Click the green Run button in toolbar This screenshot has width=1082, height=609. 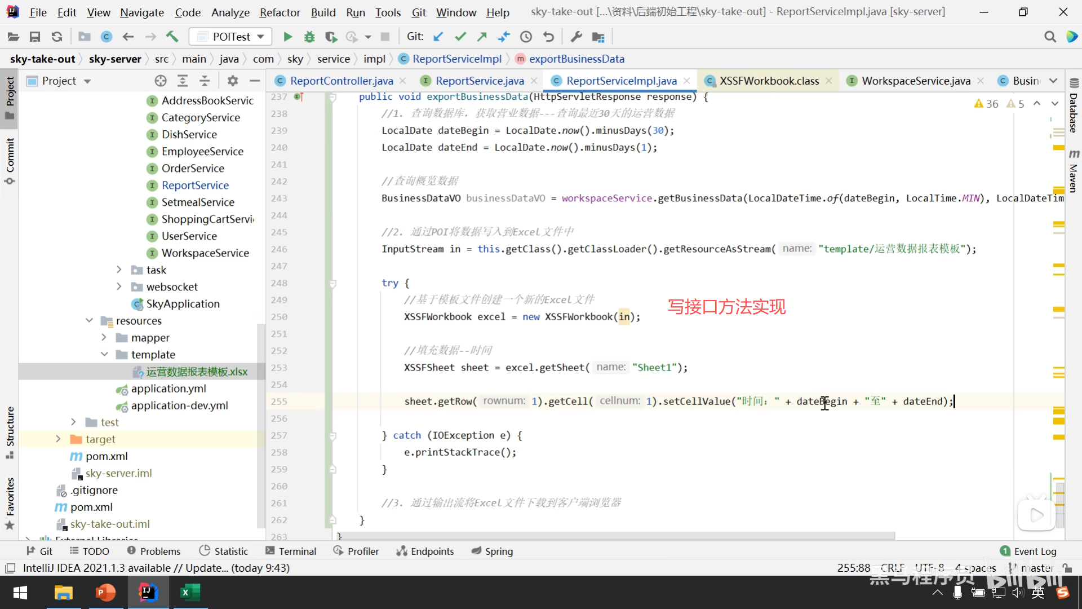coord(287,37)
